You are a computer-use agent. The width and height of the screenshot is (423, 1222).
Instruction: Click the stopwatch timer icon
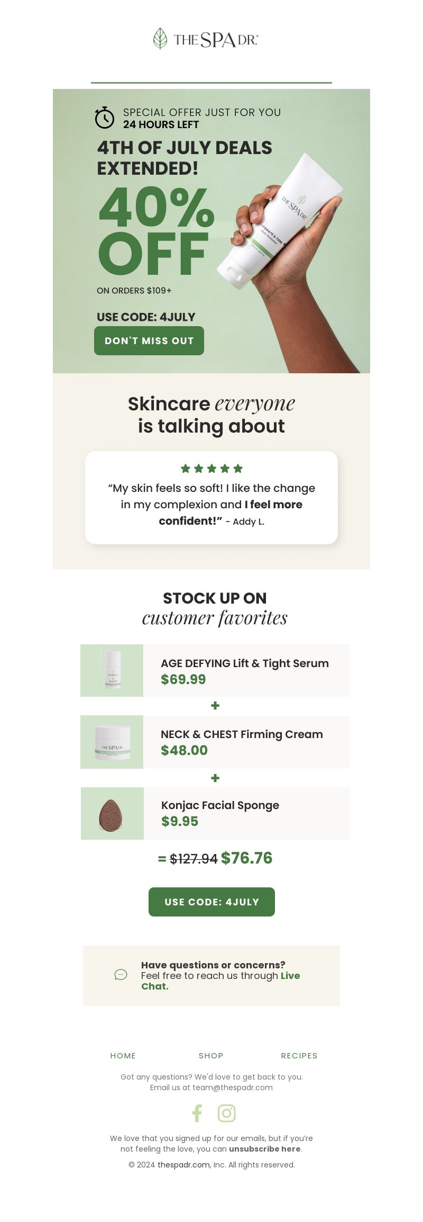(105, 118)
